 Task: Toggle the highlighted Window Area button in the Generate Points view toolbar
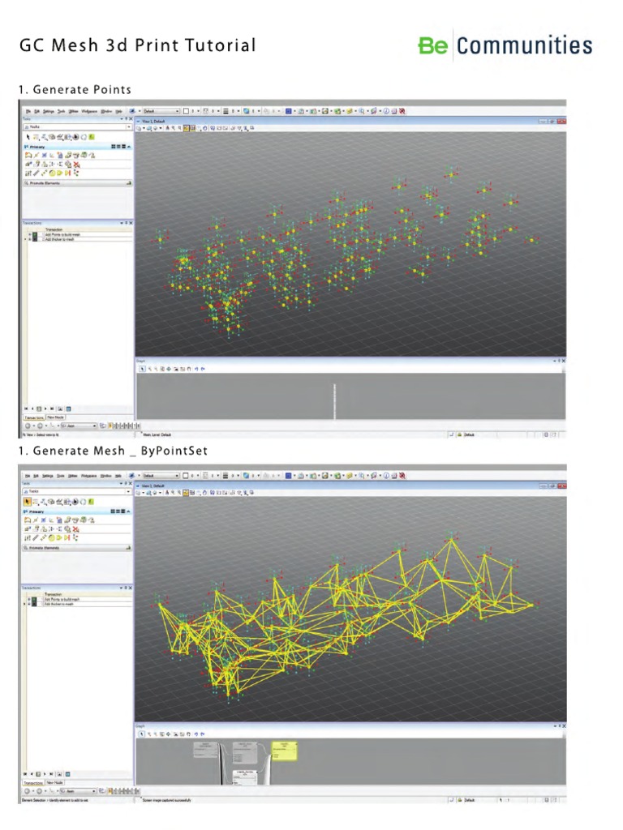tap(187, 128)
